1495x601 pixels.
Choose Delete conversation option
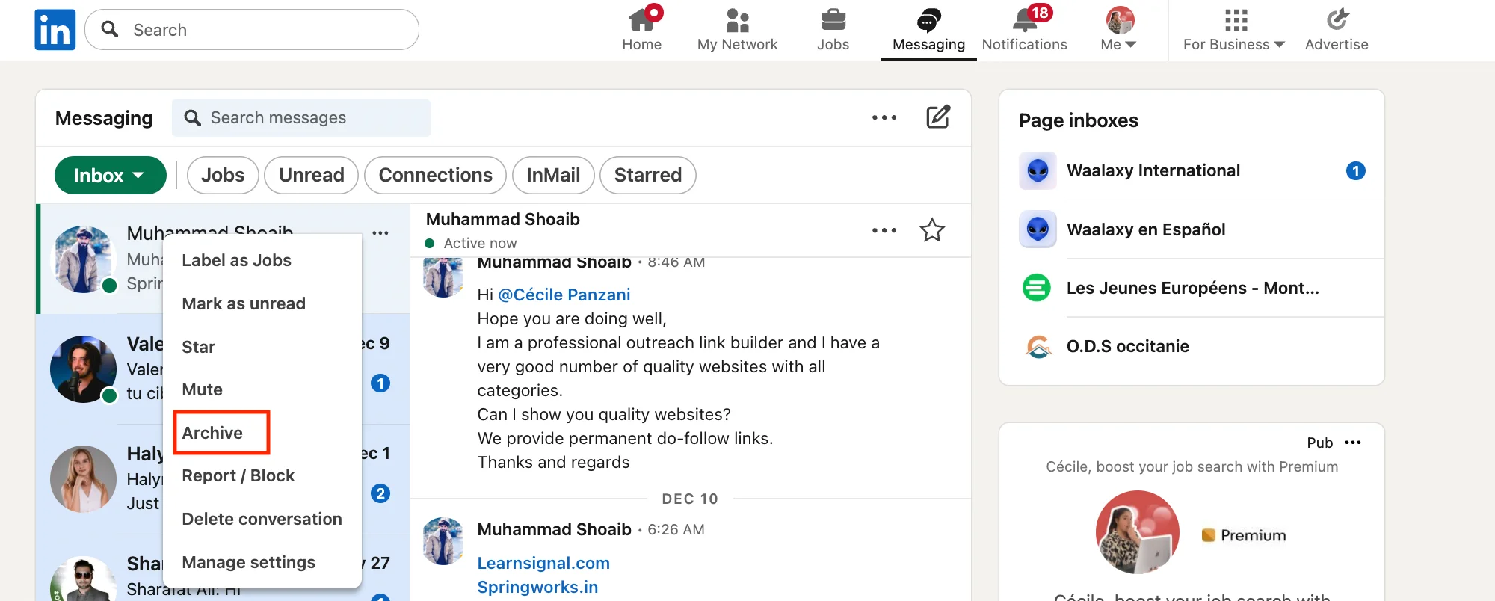pos(262,519)
